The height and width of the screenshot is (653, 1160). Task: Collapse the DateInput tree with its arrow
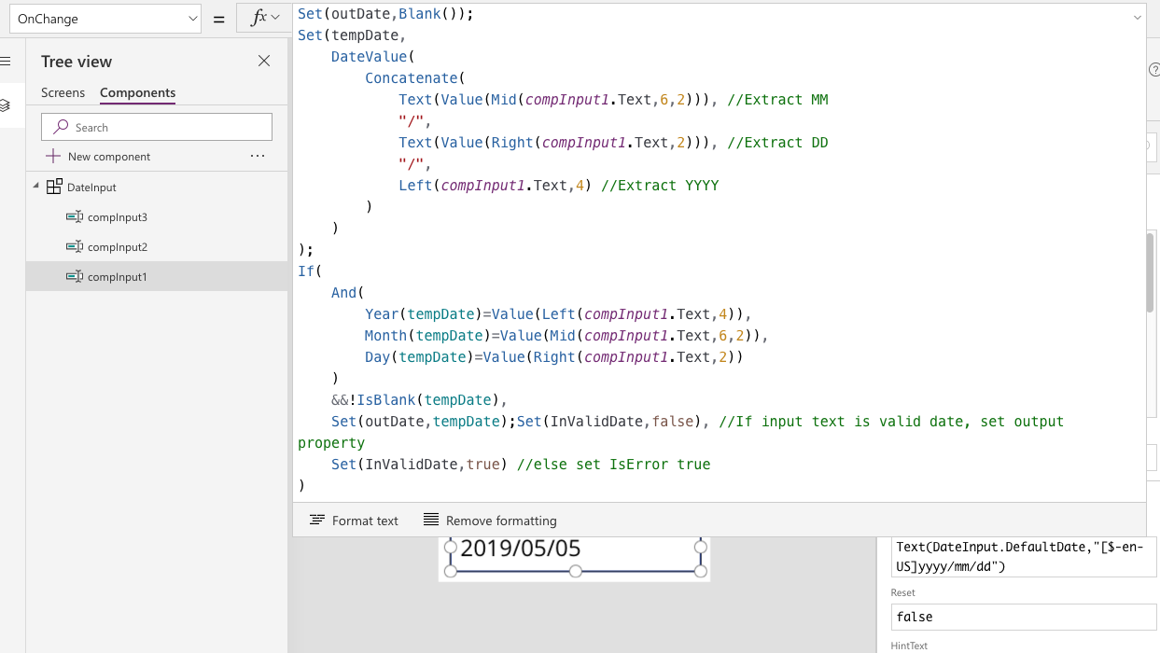[x=35, y=187]
